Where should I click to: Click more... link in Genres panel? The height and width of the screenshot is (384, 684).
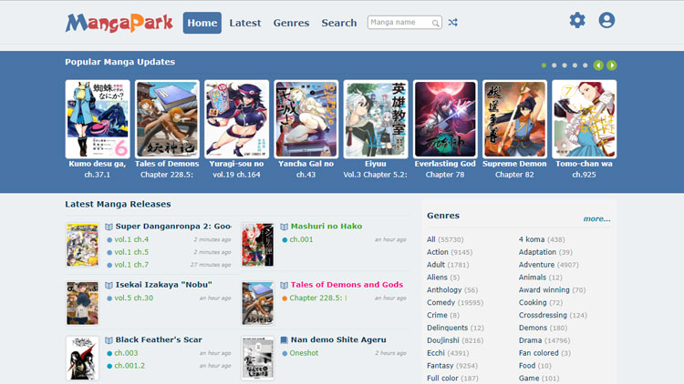[x=596, y=219]
